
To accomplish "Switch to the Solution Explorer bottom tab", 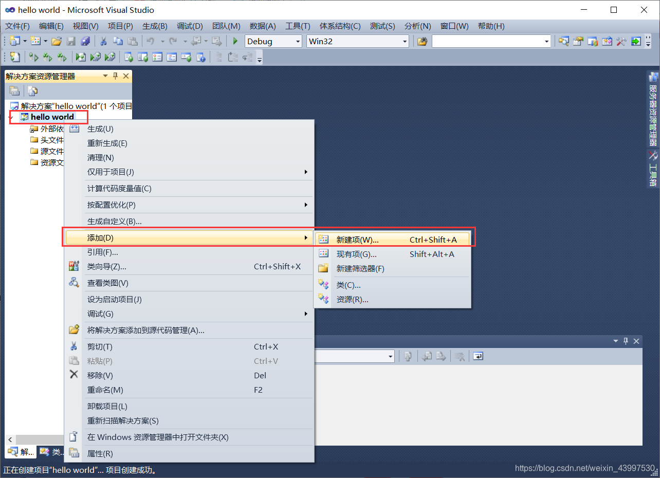I will pos(21,452).
